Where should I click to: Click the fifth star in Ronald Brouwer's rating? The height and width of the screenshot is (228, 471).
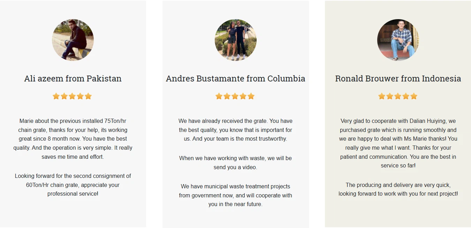tap(414, 96)
